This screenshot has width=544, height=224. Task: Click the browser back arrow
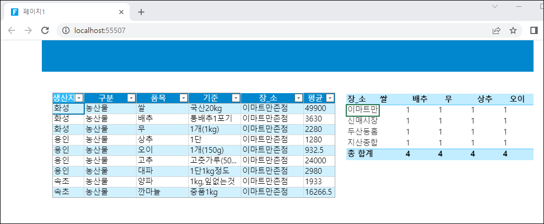coord(12,30)
